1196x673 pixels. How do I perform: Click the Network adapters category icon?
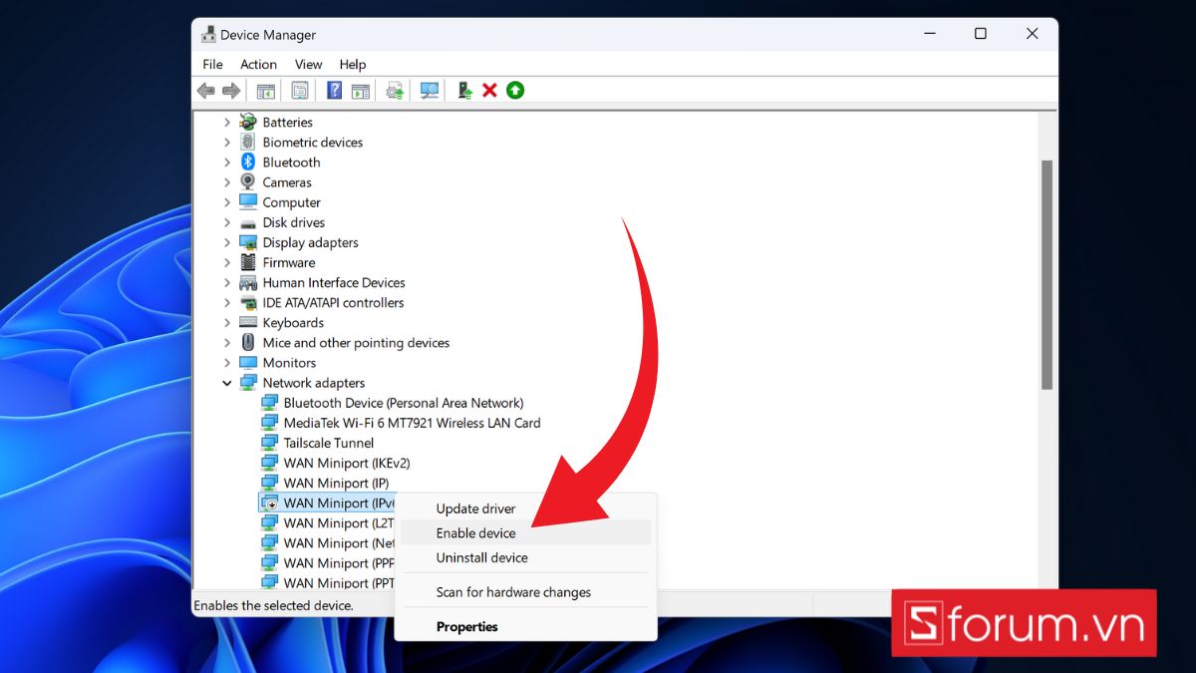tap(248, 383)
